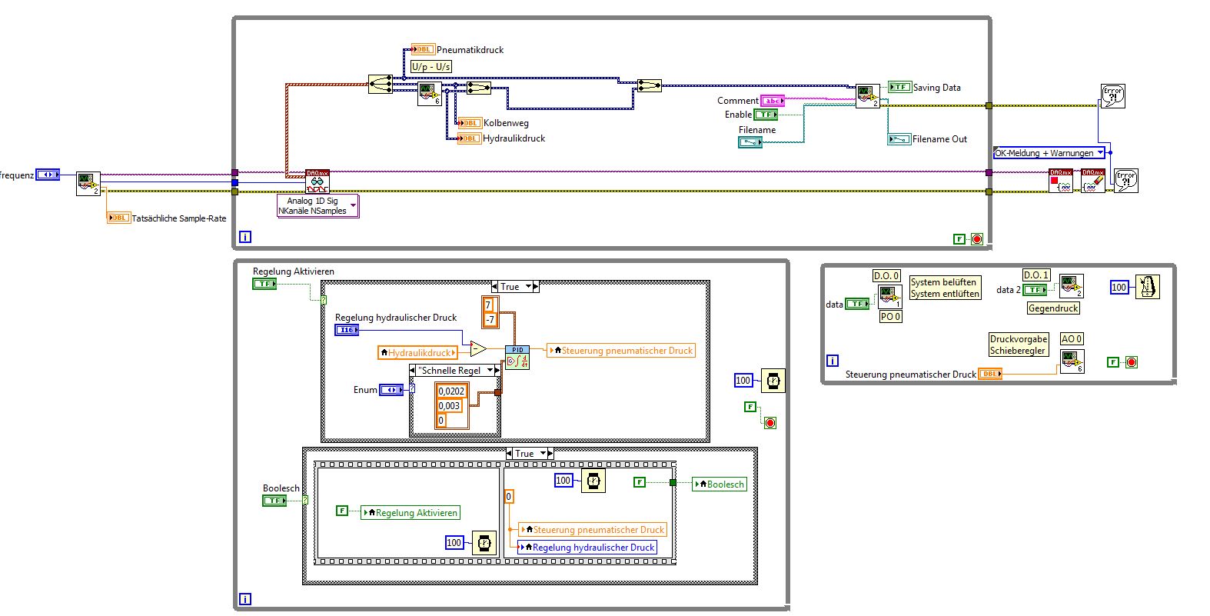Click stop terminal of the PID control loop
1210x616 pixels.
[770, 423]
